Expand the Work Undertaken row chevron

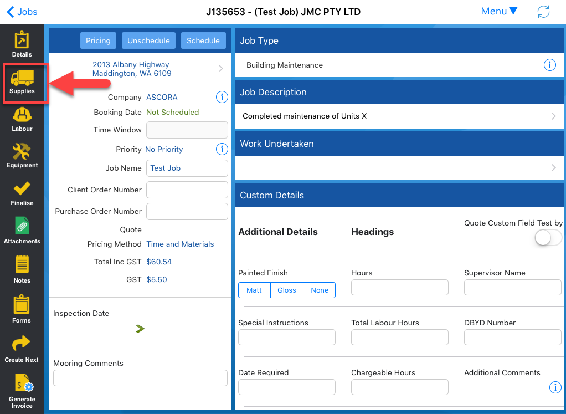[553, 168]
